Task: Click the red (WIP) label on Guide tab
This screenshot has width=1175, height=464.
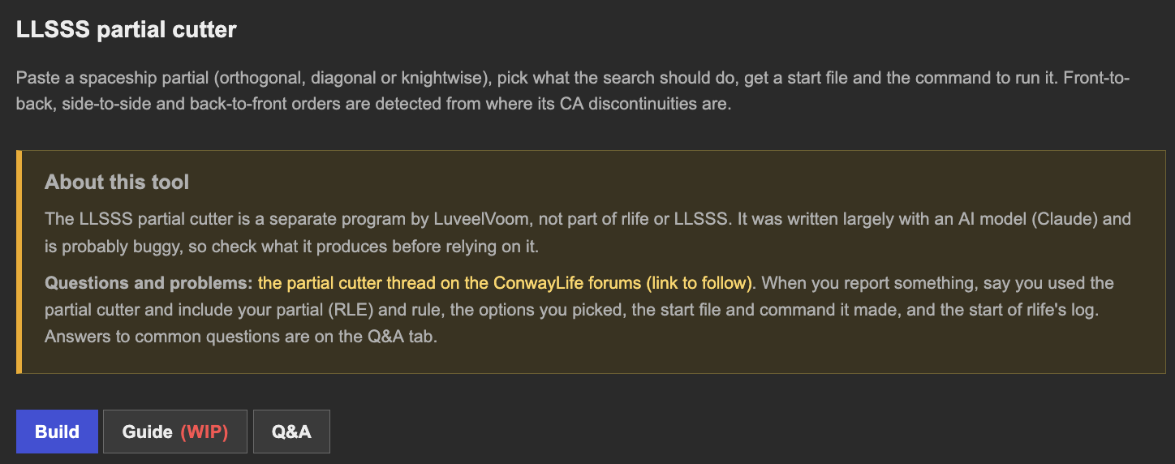Action: (204, 432)
